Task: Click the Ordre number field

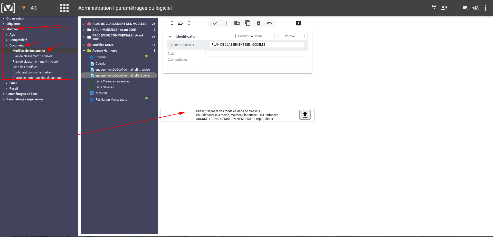Action: [x=301, y=36]
